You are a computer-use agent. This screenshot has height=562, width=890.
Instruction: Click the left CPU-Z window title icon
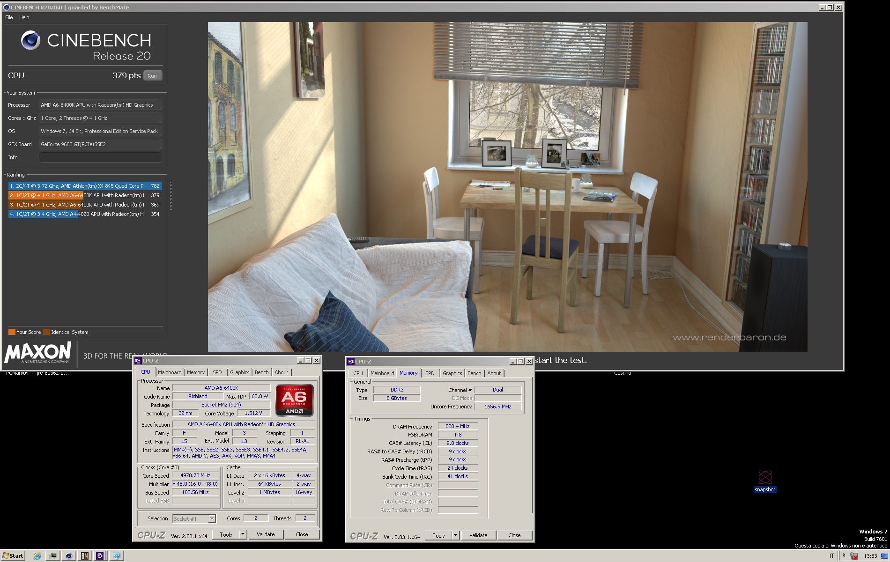138,361
